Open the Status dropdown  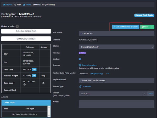point(116,47)
